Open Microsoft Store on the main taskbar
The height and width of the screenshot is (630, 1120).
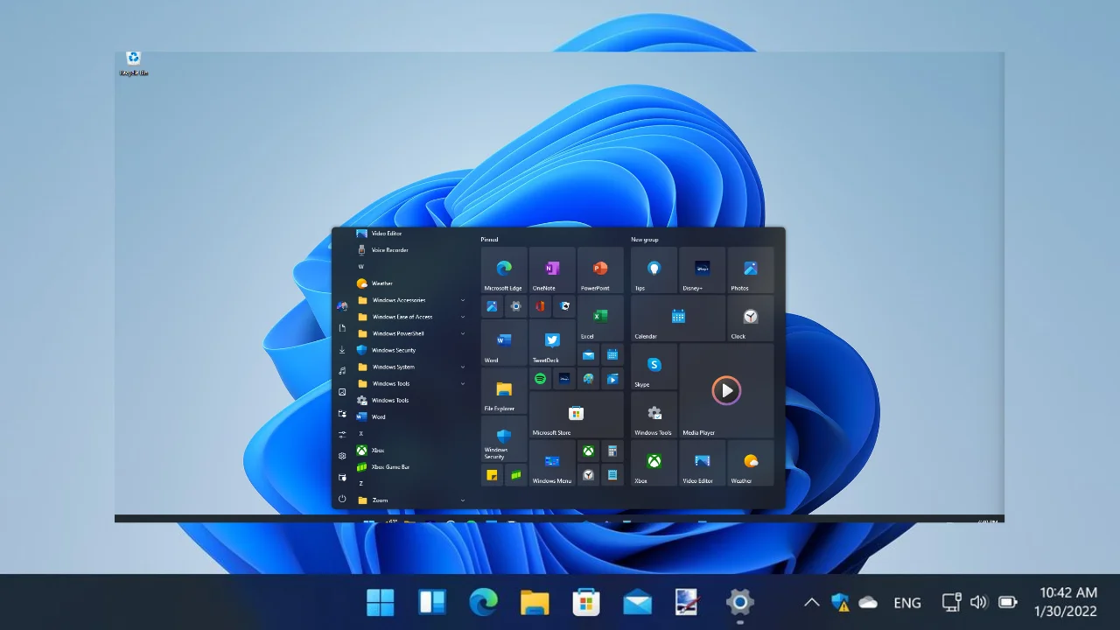pyautogui.click(x=586, y=602)
